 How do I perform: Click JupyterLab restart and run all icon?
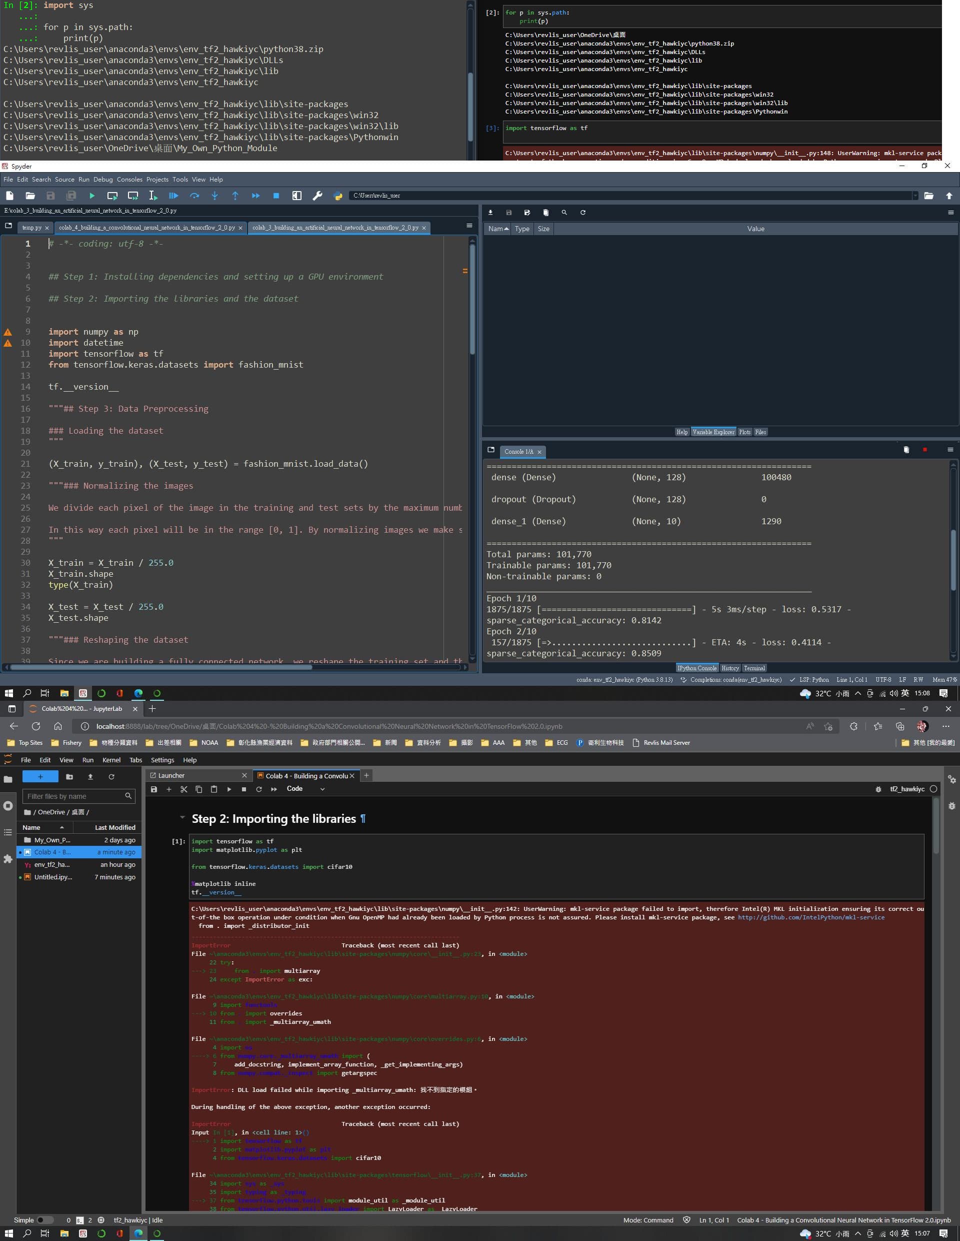pyautogui.click(x=274, y=789)
